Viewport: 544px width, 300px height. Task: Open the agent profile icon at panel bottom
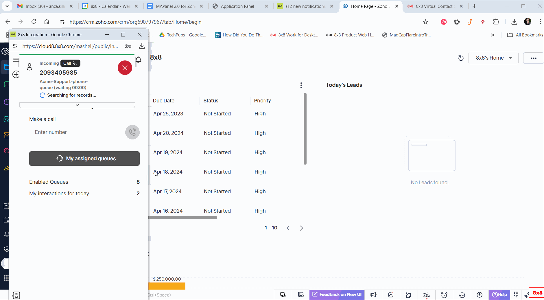pyautogui.click(x=16, y=295)
